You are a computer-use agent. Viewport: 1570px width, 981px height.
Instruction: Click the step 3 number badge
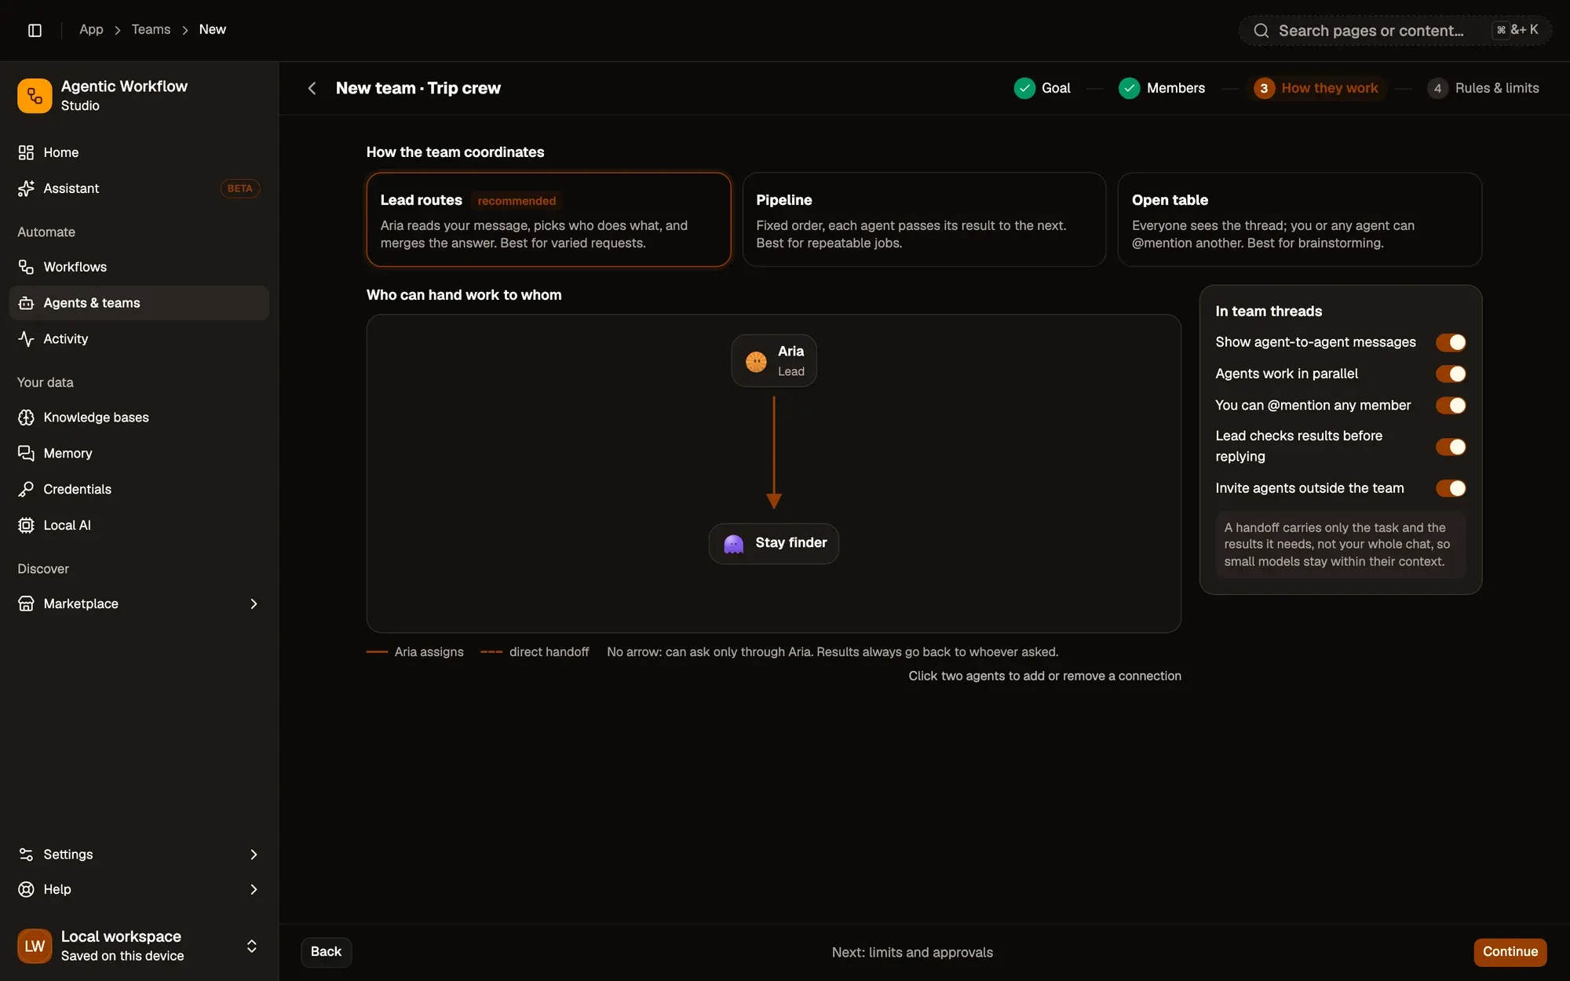[1264, 88]
